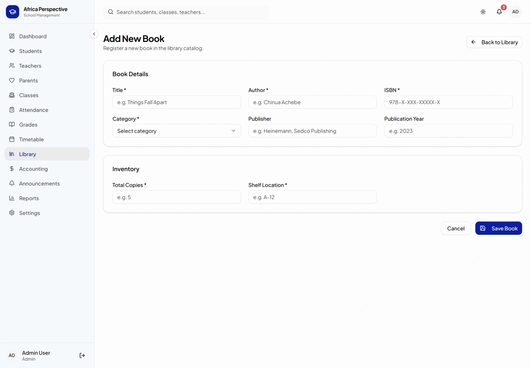
Task: Click the Africa Perspective logo icon
Action: (13, 12)
